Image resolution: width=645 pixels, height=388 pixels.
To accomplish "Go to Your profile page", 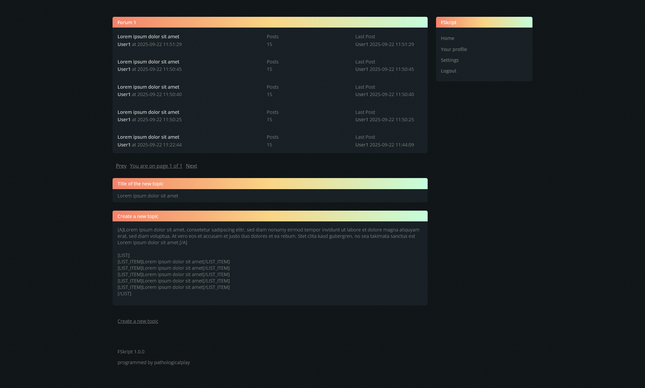I will coord(454,49).
